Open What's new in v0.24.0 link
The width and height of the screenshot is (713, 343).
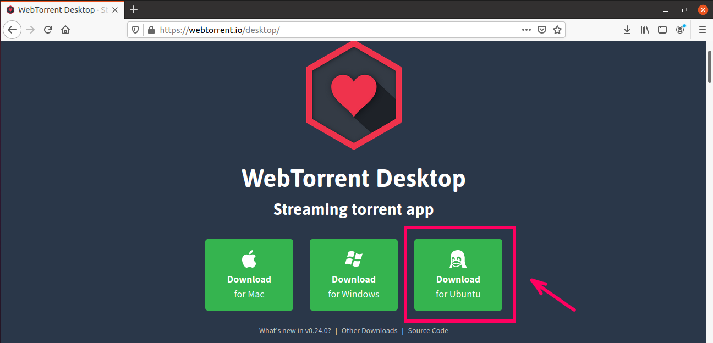(x=295, y=331)
